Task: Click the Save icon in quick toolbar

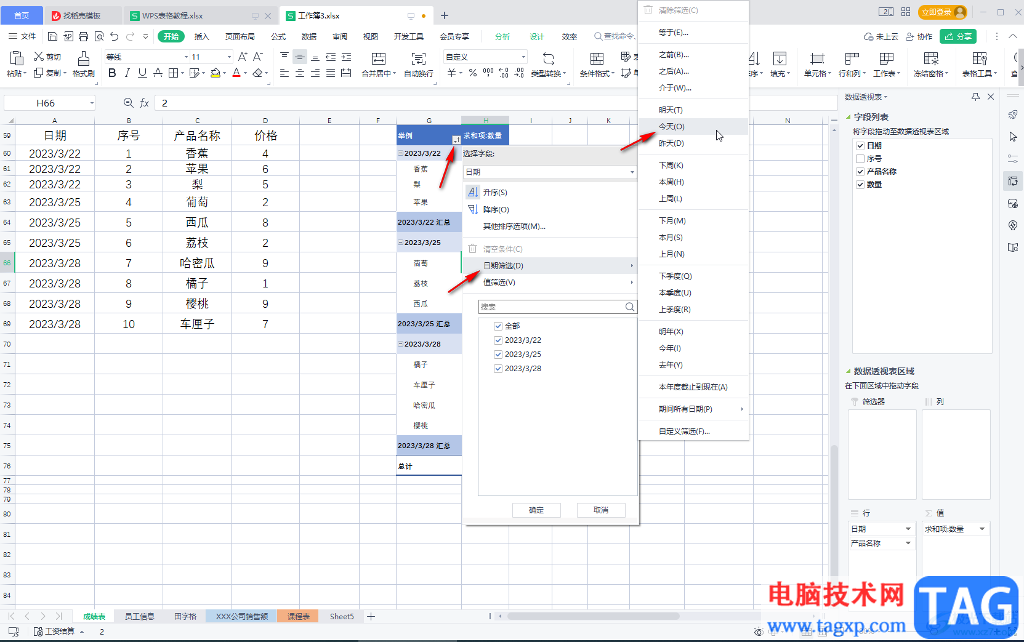Action: [52, 36]
